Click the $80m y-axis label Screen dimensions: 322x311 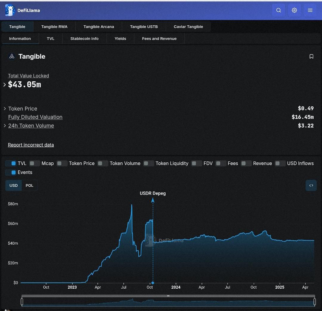(x=13, y=204)
